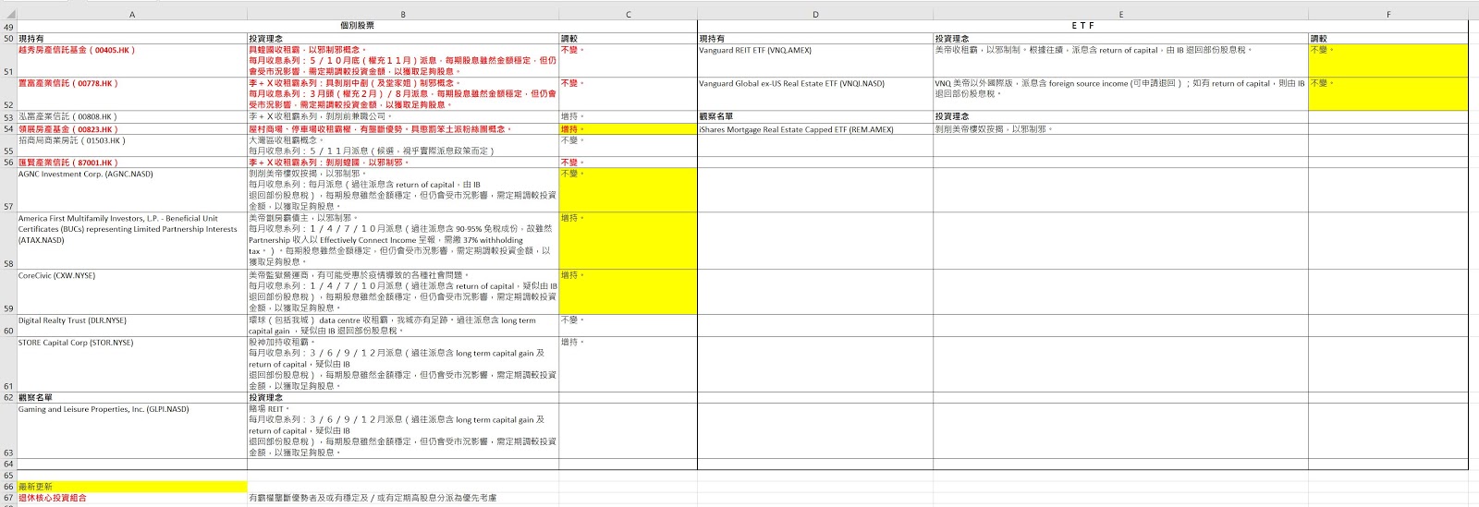Click the yellow 不變 cell in the AGNC row
1479x507 pixels.
[628, 190]
